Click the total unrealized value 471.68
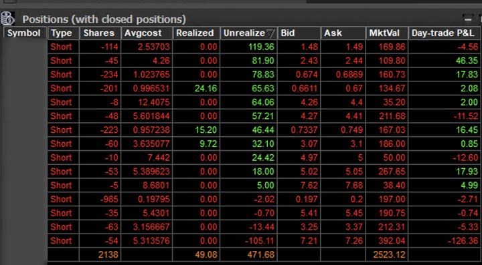 248,254
